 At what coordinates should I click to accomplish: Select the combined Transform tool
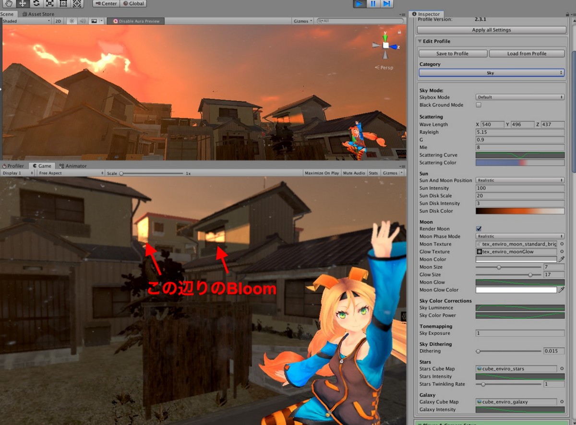coord(77,3)
